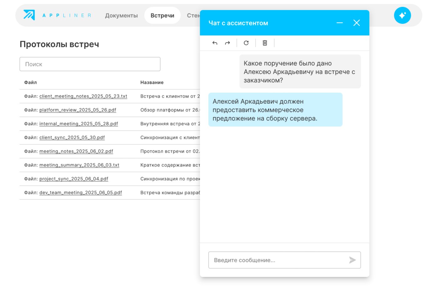Click the AI assistant sparkle button

402,15
